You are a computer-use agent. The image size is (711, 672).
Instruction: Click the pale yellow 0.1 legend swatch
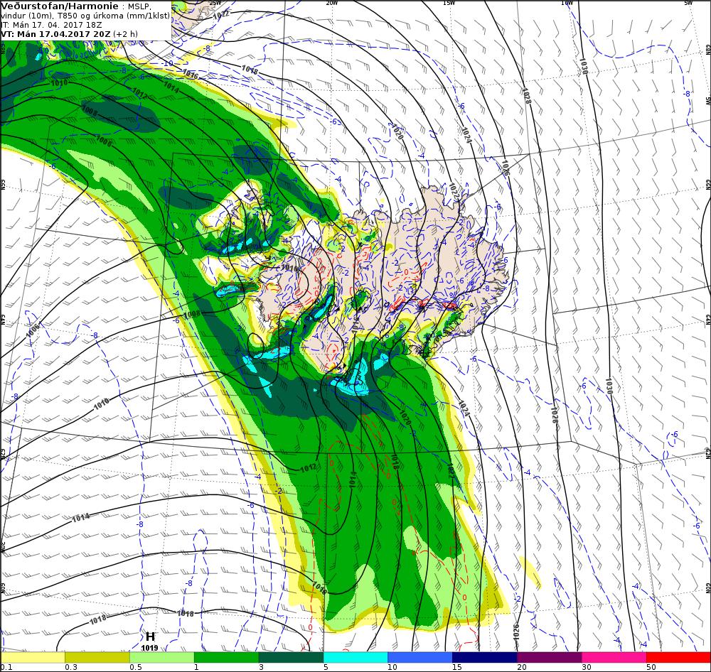tap(33, 658)
